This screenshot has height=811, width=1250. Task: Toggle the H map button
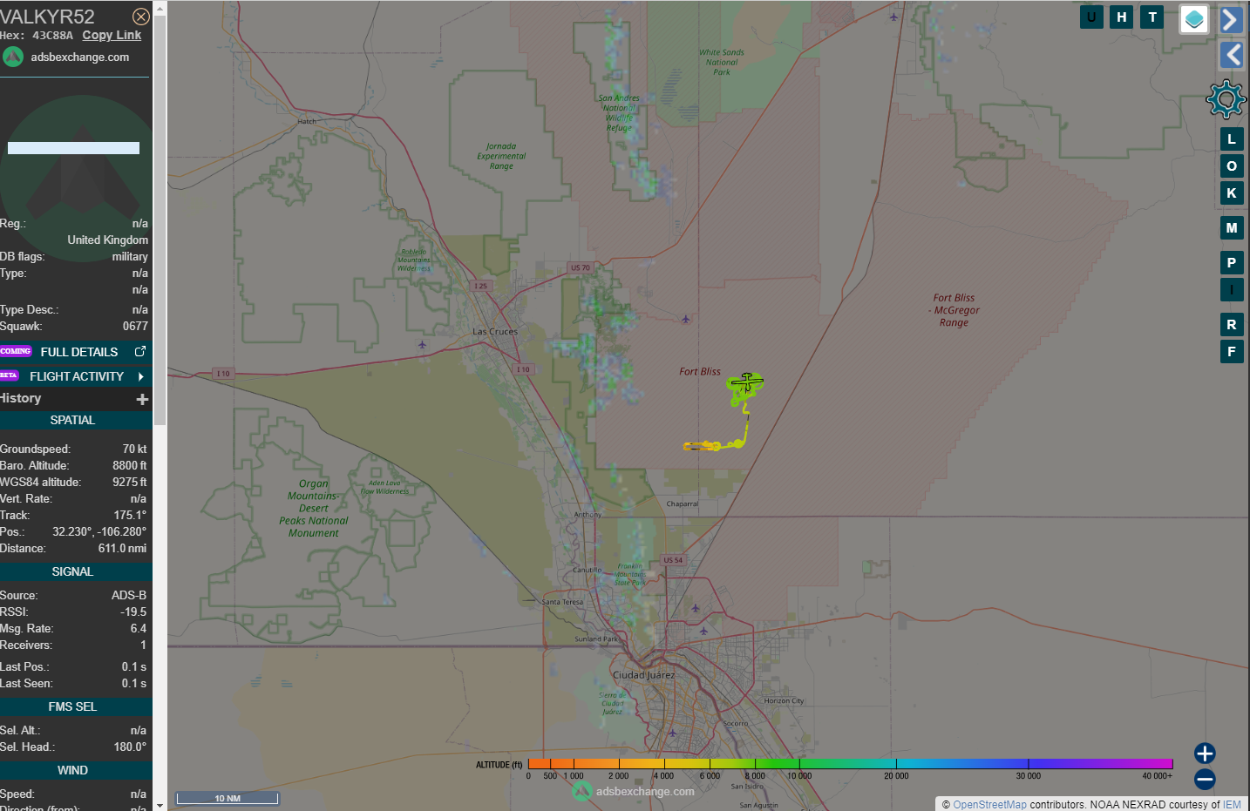[1122, 17]
